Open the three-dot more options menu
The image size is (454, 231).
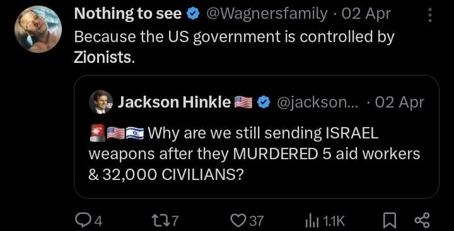click(430, 15)
